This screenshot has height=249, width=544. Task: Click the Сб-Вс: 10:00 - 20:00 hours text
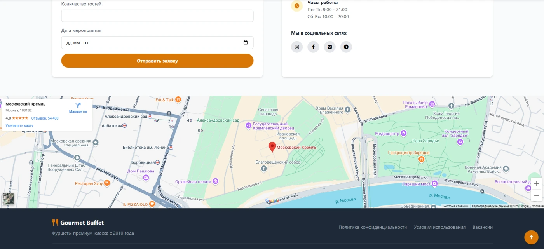(328, 17)
